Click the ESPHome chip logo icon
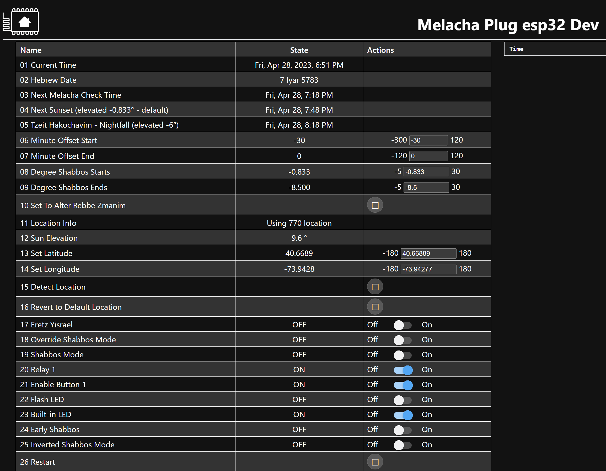 click(20, 22)
